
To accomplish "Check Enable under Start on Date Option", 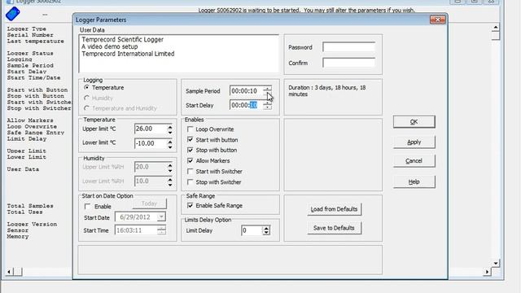I will (87, 207).
